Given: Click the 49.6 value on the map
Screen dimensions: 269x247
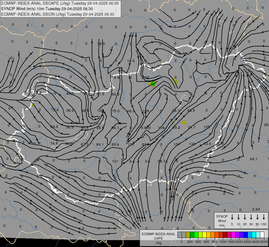Looking at the screenshot, I should (54, 127).
